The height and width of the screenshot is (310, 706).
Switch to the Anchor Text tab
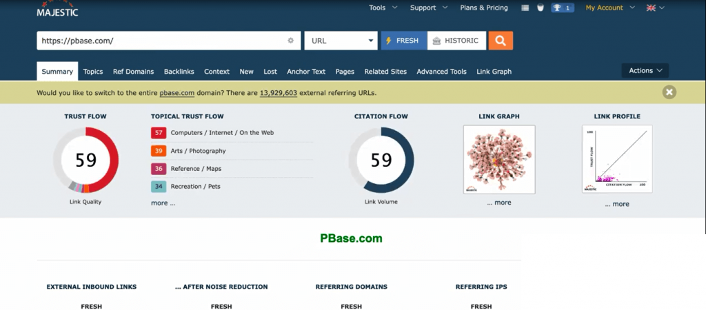[306, 72]
